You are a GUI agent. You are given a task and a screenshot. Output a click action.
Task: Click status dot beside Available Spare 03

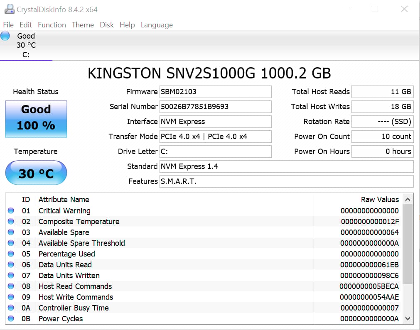pos(11,232)
